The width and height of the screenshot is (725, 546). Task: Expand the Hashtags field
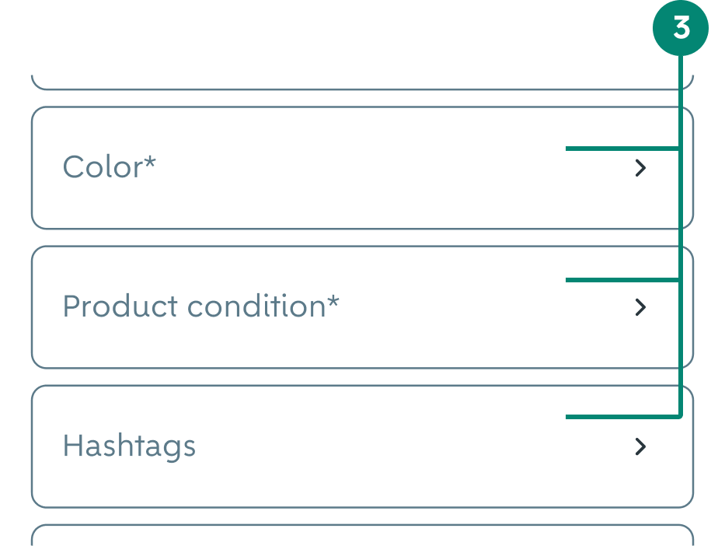click(362, 446)
